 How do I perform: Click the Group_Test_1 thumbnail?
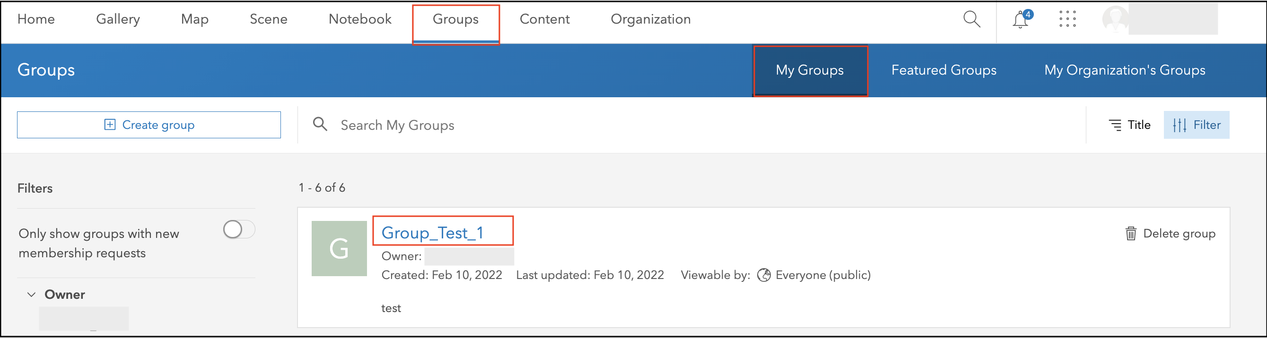339,249
